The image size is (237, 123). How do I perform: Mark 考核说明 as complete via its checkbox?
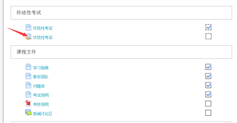pyautogui.click(x=208, y=104)
